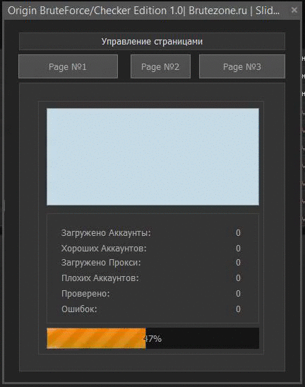
Task: Click the value next to Загружено Прокси
Action: point(238,263)
